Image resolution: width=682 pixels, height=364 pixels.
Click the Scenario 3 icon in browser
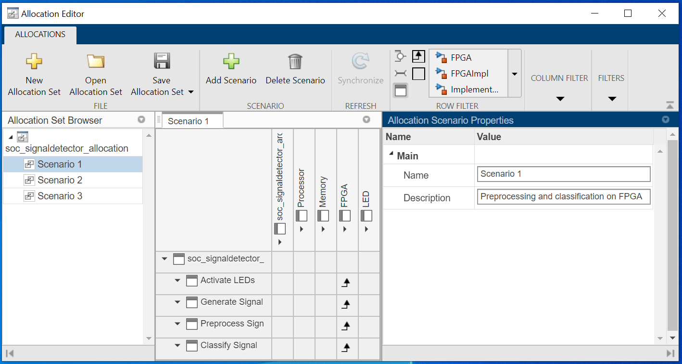pos(29,196)
